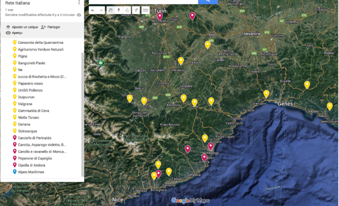Screen dimensions: 339x206
Task: Select Valgrana list entry
Action: [25, 104]
